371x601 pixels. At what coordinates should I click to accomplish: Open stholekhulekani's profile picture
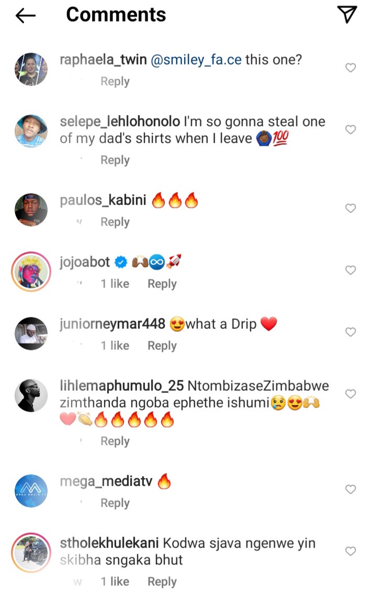(31, 552)
